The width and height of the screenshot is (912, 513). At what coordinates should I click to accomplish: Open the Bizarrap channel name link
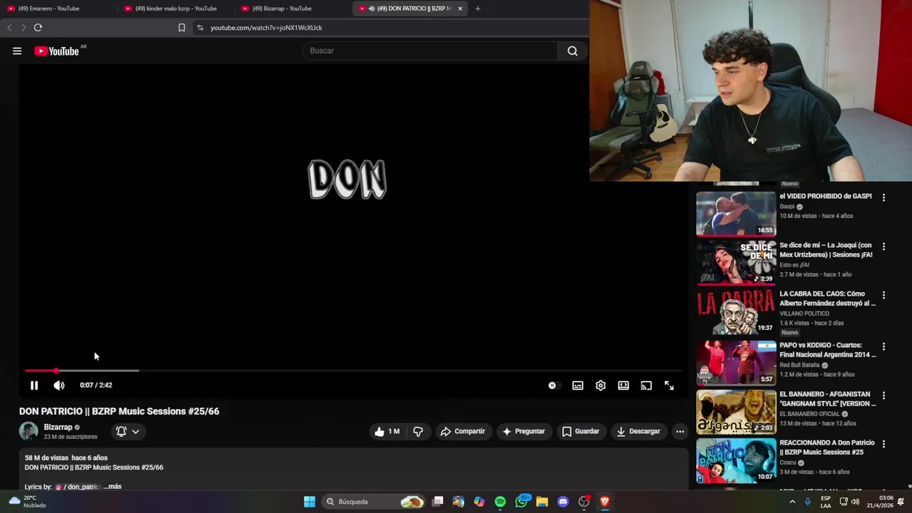coord(58,427)
